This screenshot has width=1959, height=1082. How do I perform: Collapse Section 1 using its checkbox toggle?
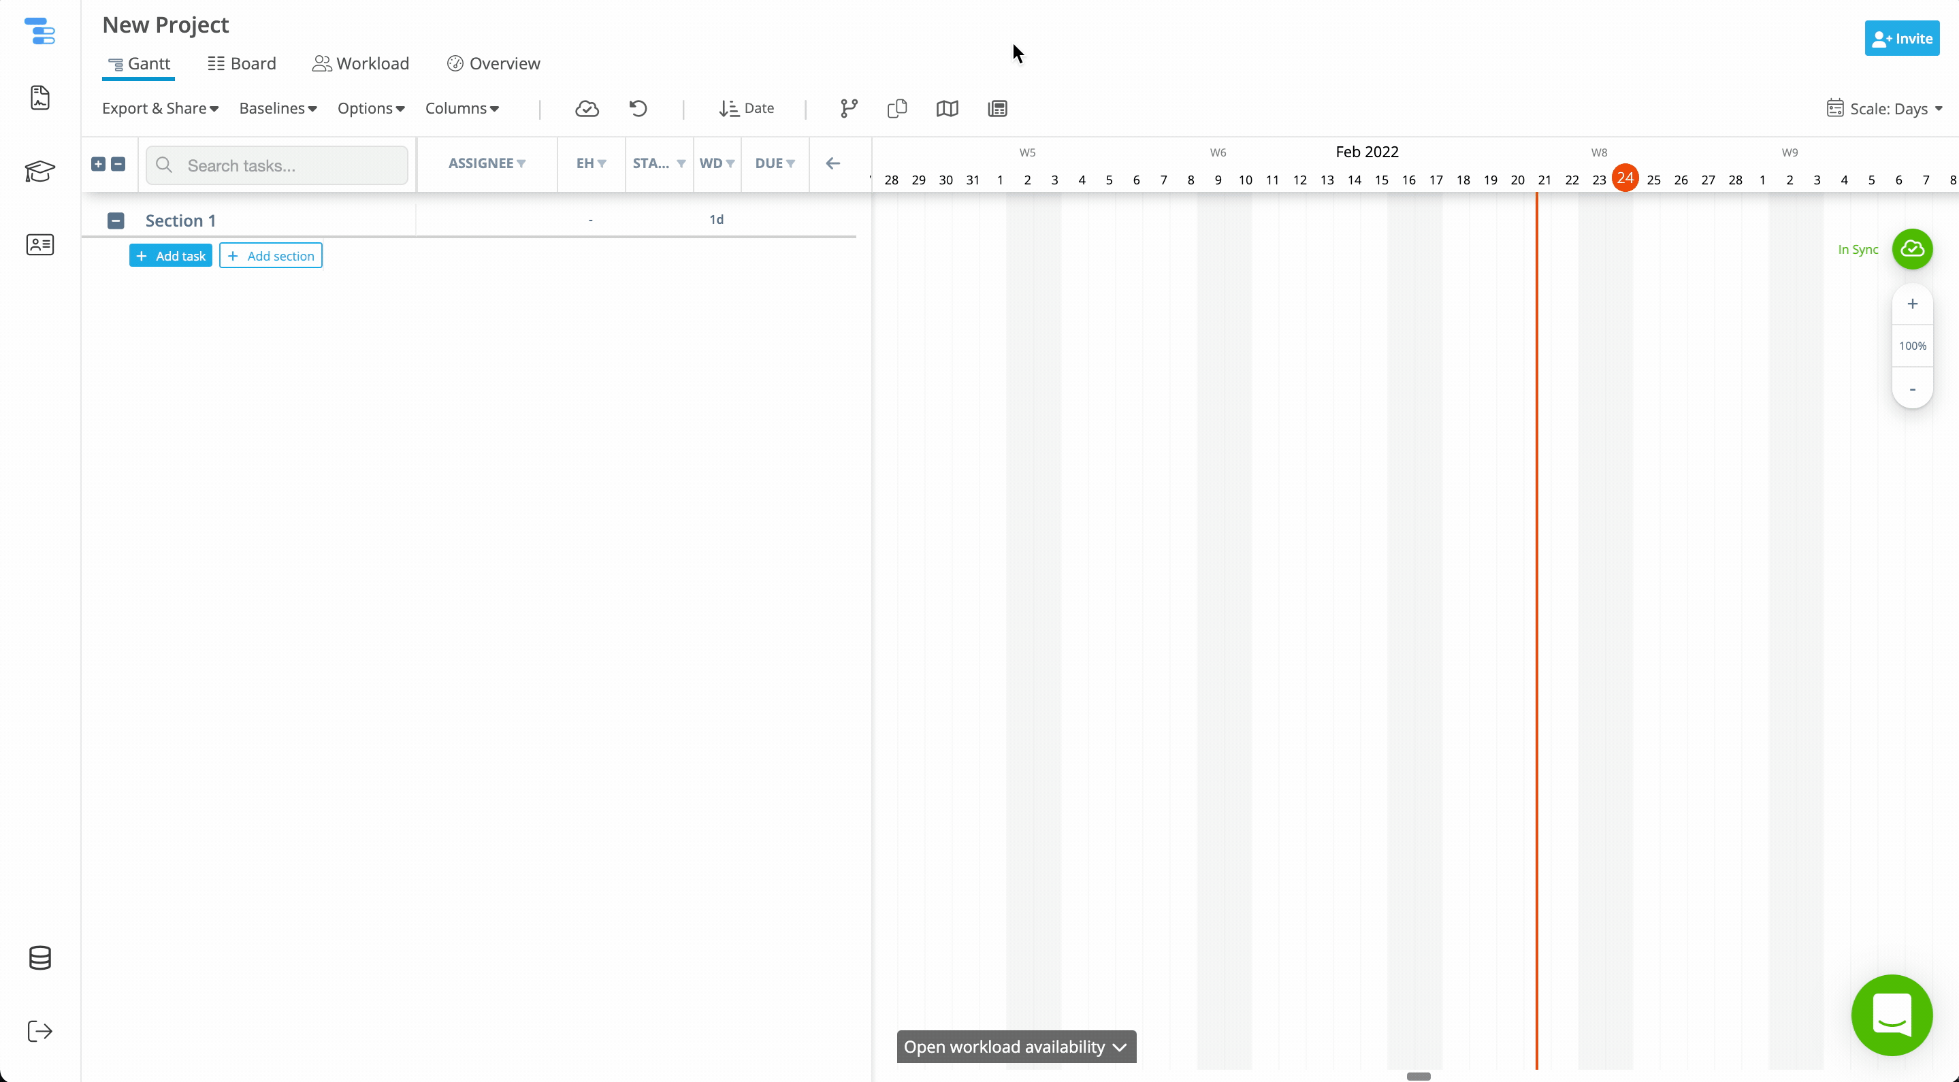(116, 220)
